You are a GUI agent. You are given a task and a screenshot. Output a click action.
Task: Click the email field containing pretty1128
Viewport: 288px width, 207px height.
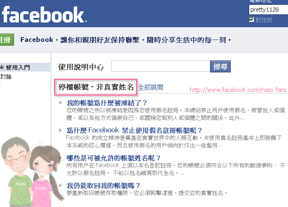click(x=268, y=10)
